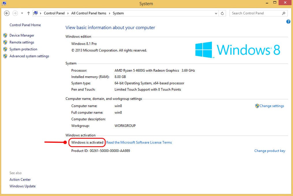The width and height of the screenshot is (293, 196).
Task: Click the shield icon beside Remote settings
Action: [5, 42]
